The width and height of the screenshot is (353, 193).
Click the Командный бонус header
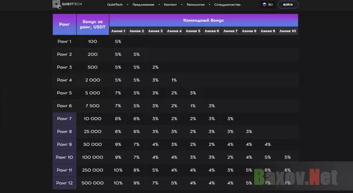pos(203,20)
